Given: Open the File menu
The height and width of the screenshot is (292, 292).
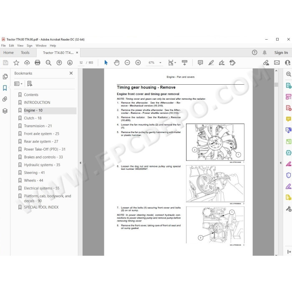Looking at the screenshot, I should coord(3,45).
